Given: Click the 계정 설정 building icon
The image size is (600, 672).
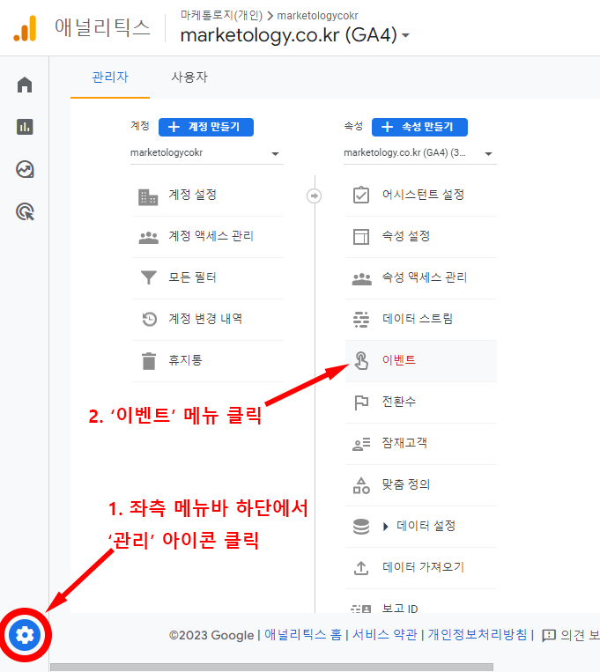Looking at the screenshot, I should click(148, 196).
